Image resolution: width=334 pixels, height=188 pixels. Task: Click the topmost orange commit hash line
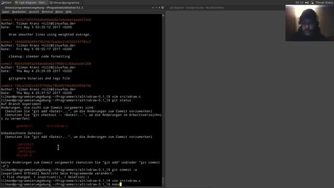[x=46, y=20]
